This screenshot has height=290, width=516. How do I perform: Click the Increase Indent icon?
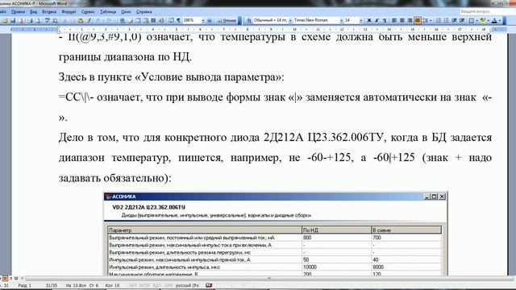[x=462, y=20]
